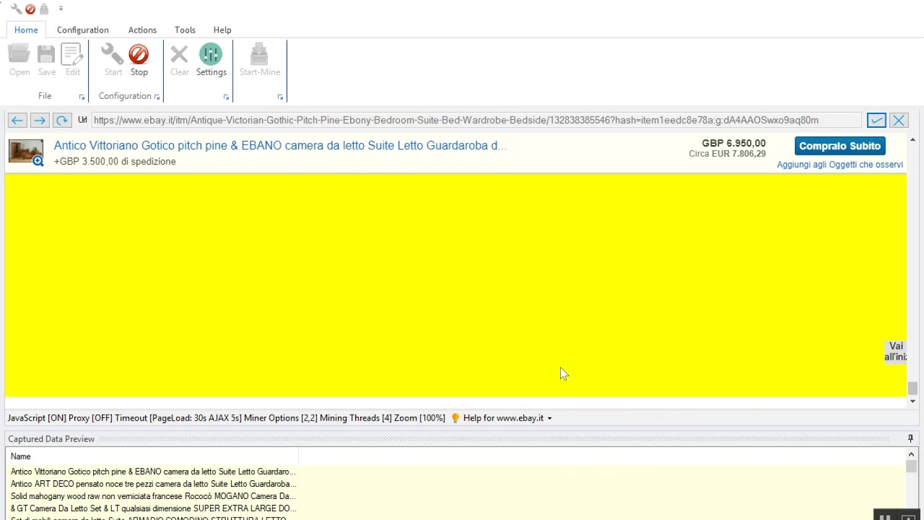The image size is (924, 520).
Task: Reload the page with refresh icon
Action: click(x=62, y=120)
